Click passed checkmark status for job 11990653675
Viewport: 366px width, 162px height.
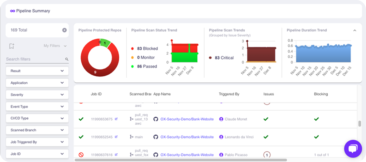[x=81, y=119]
